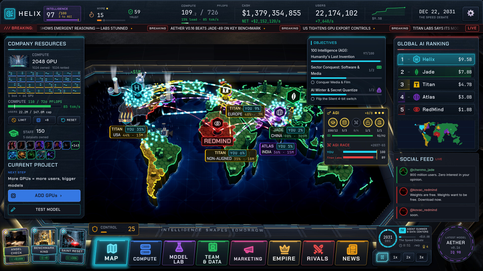Set game speed to 3x
The image size is (483, 271).
(x=421, y=257)
